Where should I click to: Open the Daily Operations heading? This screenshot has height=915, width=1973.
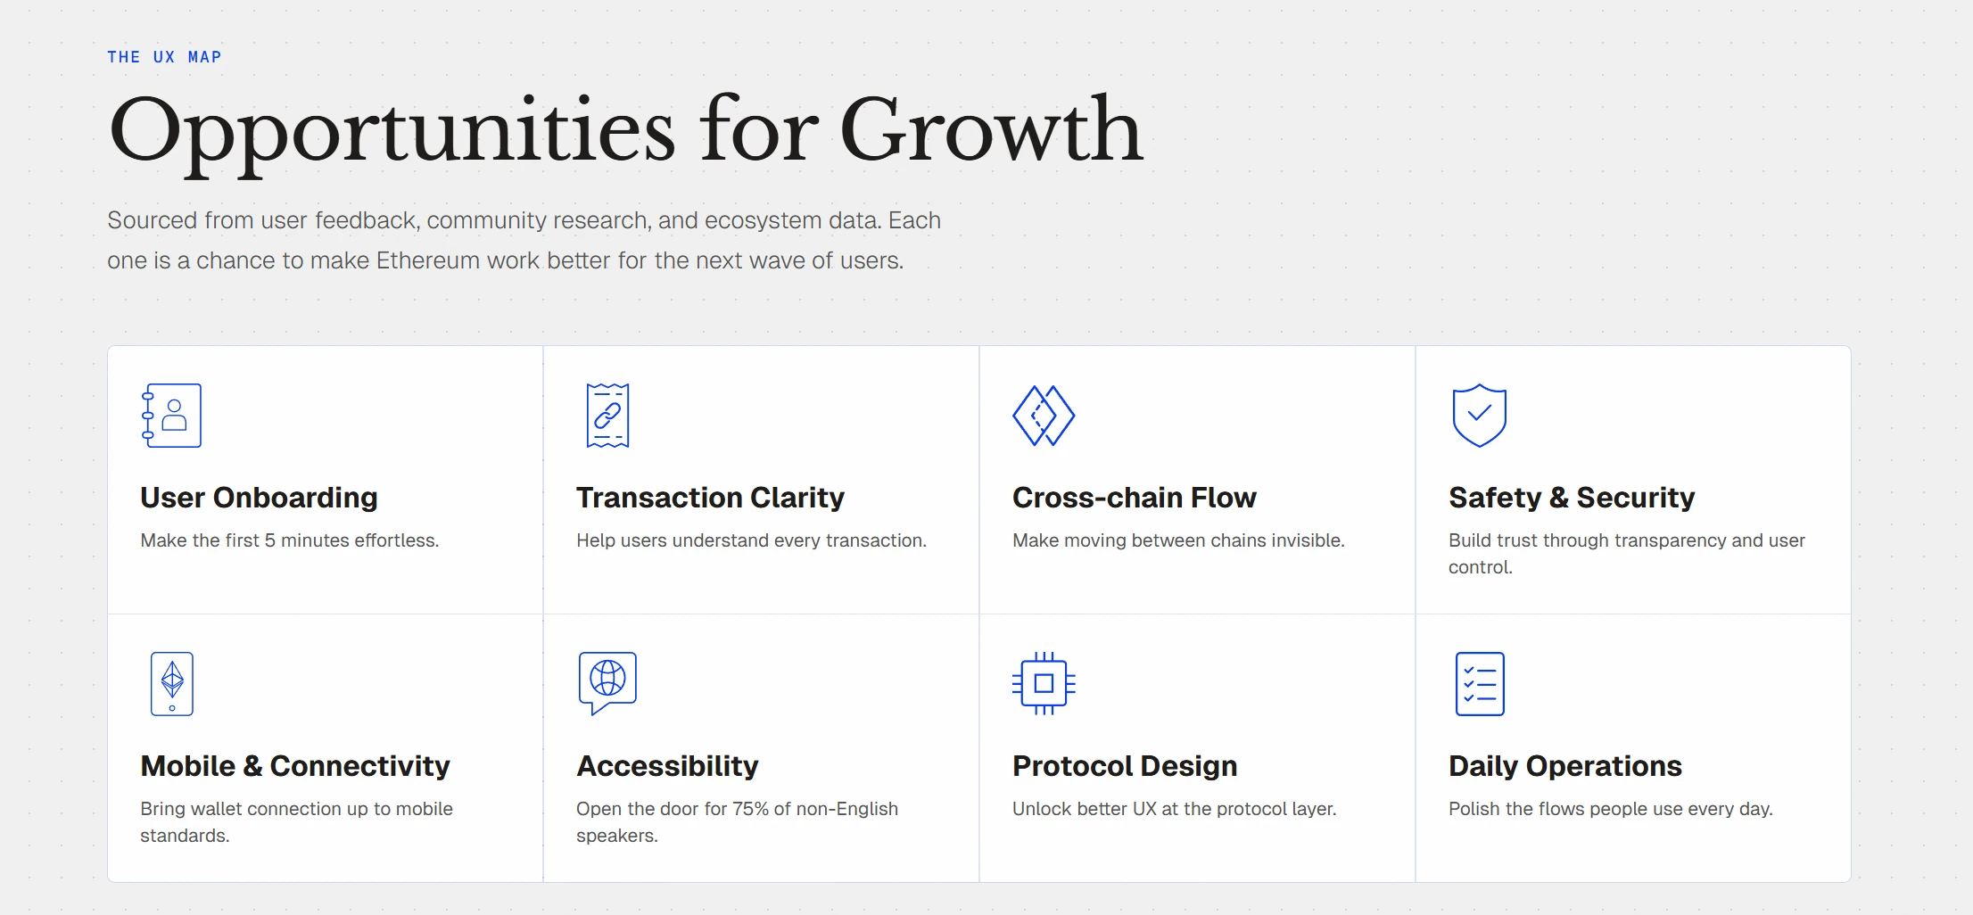1565,766
